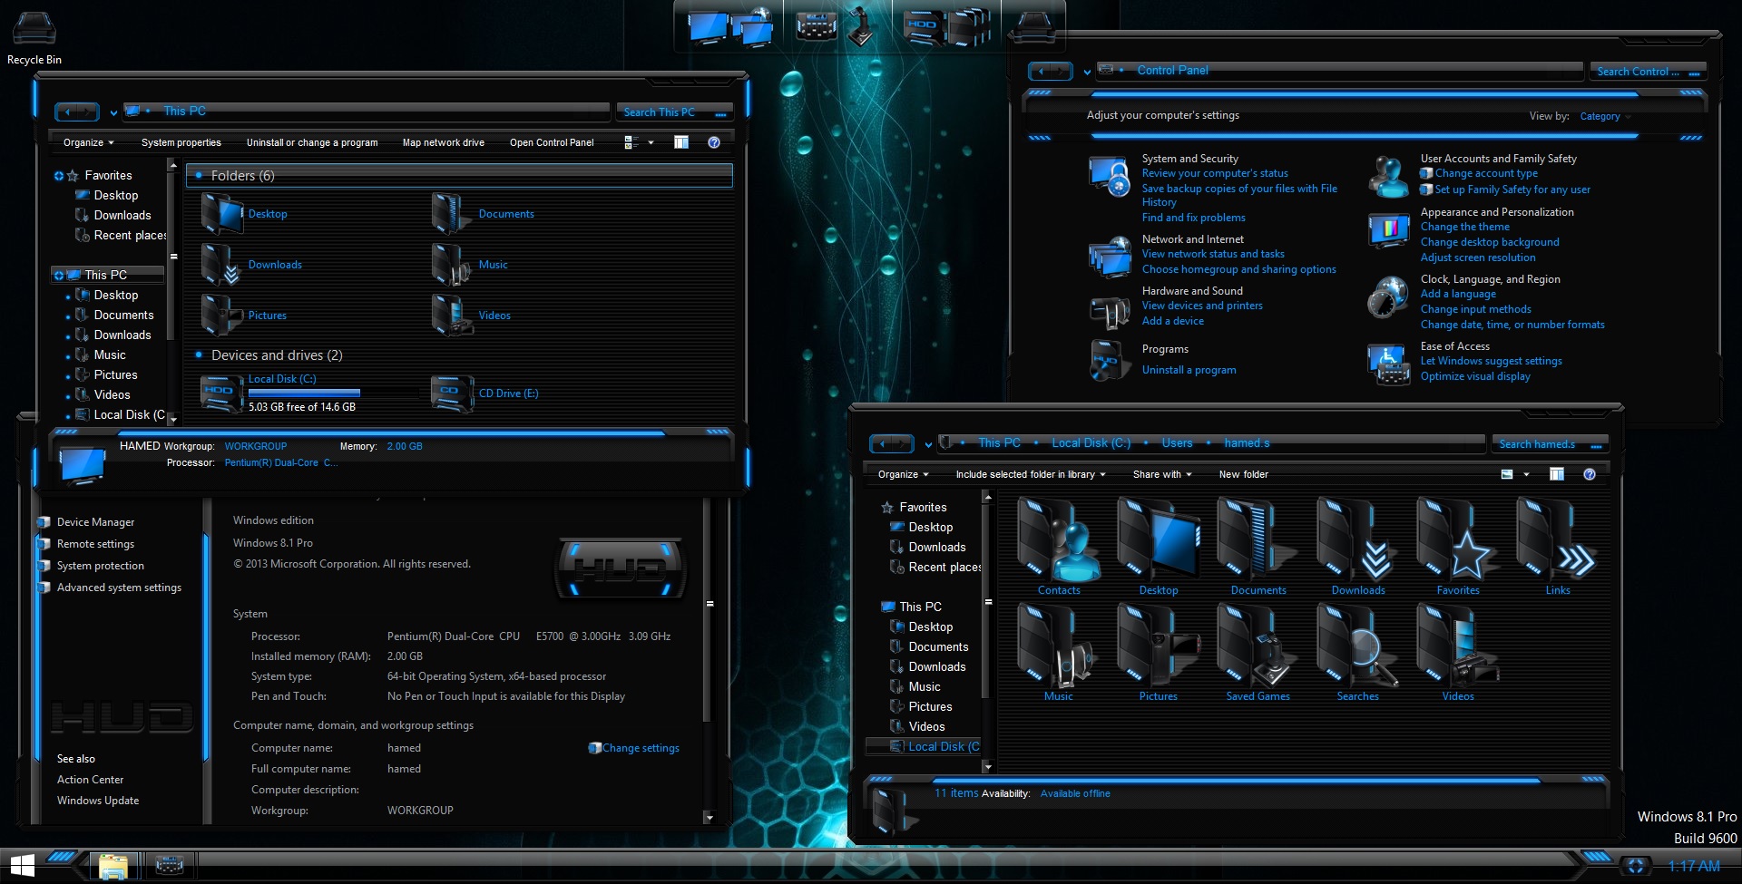Screen dimensions: 1742x884
Task: Toggle preview pane in This PC window
Action: point(681,142)
